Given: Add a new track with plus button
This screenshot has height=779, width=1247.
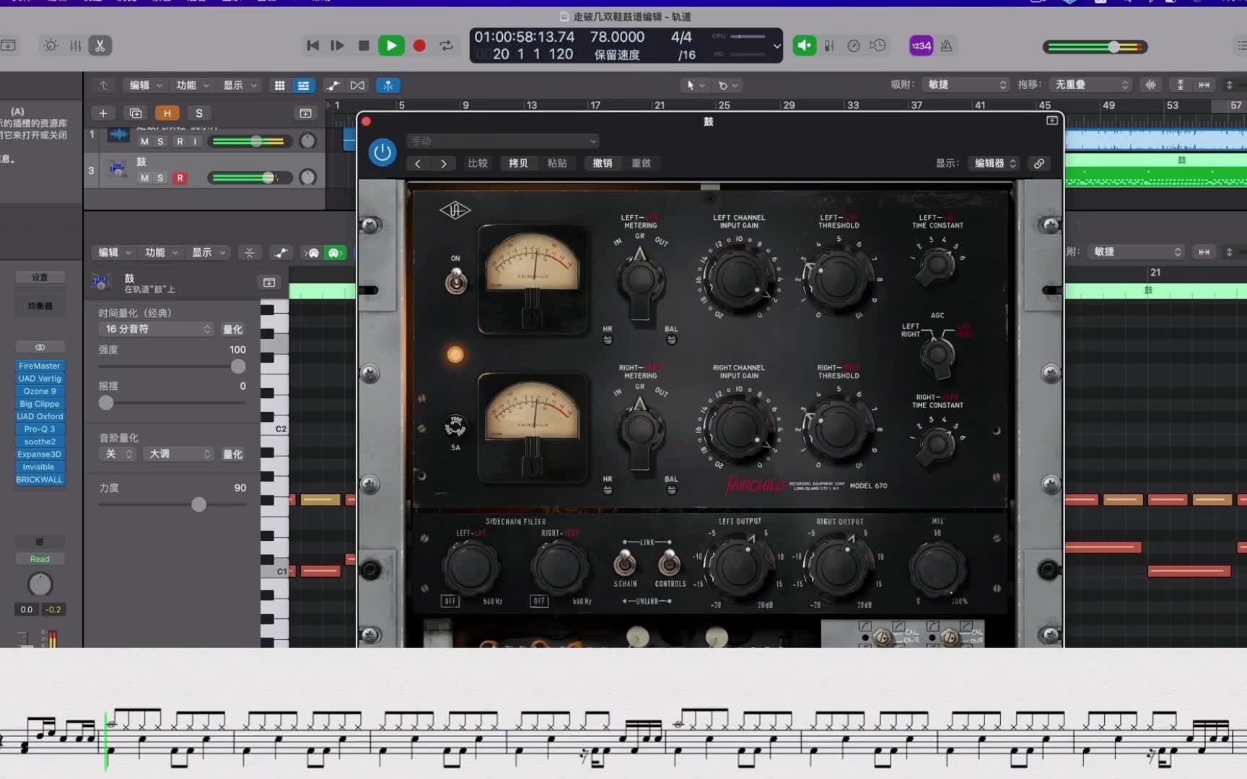Looking at the screenshot, I should pos(103,113).
